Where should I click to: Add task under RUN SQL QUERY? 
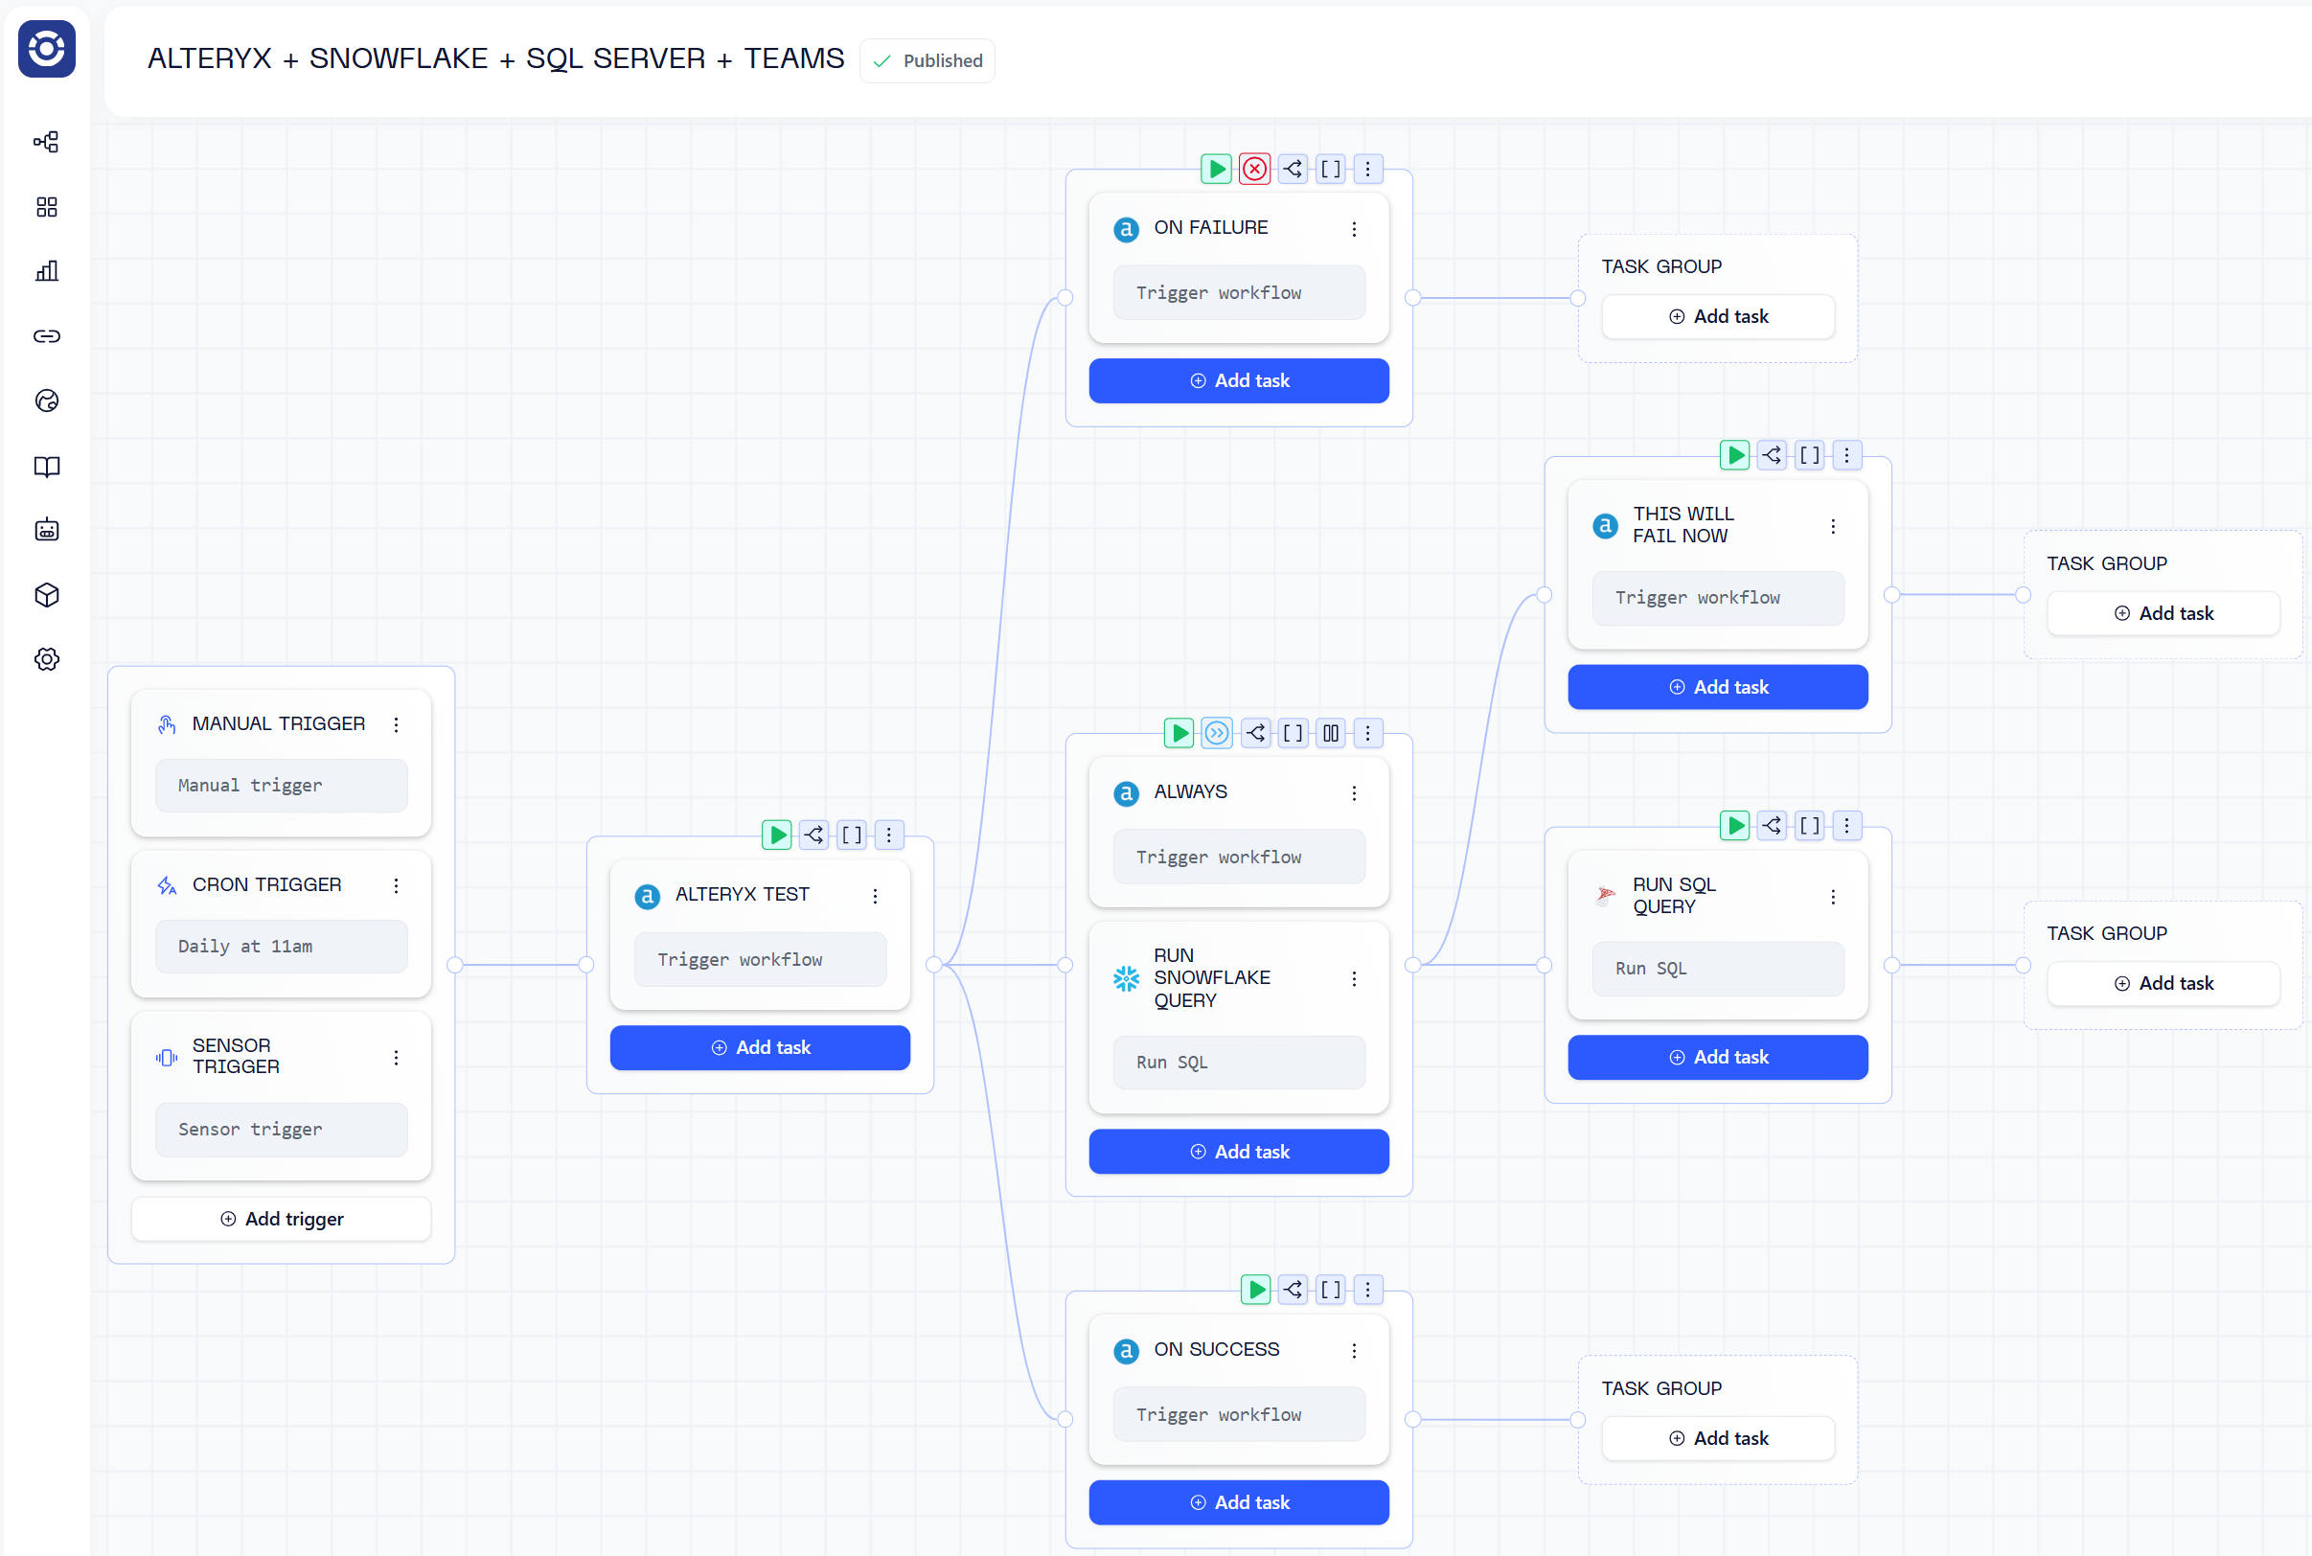coord(1719,1058)
